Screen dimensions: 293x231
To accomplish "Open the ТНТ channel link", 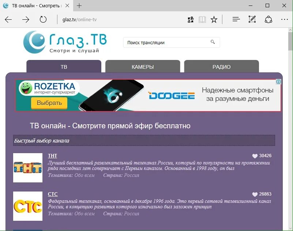I will click(x=53, y=156).
